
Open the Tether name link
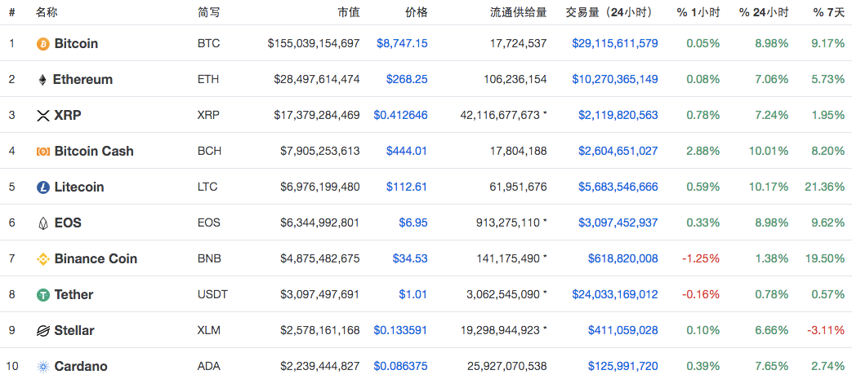74,294
